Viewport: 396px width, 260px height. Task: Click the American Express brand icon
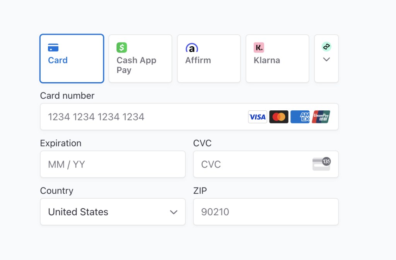pos(300,116)
